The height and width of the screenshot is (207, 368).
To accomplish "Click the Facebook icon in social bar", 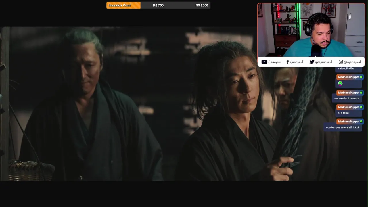I will point(288,62).
